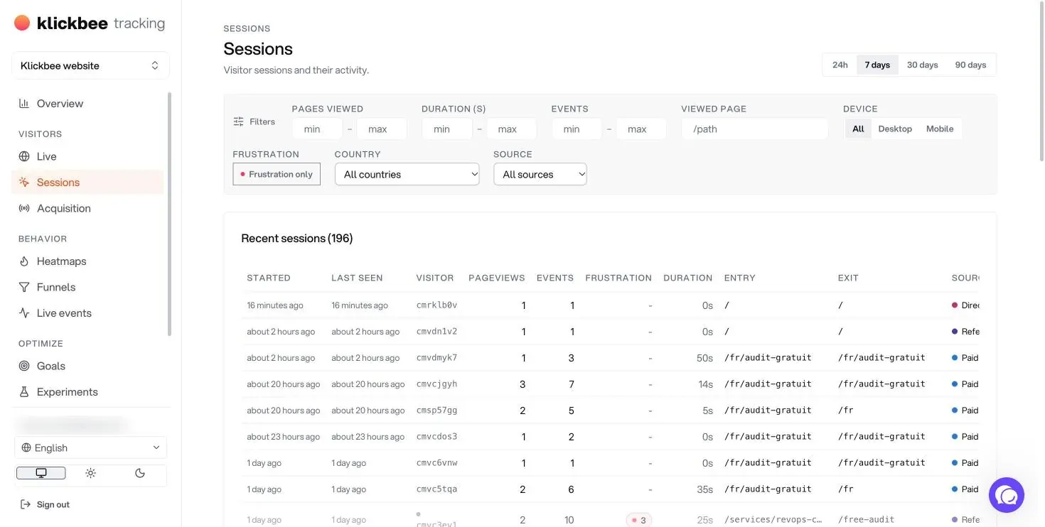The height and width of the screenshot is (527, 1045).
Task: Select the All device filter
Action: pos(858,129)
